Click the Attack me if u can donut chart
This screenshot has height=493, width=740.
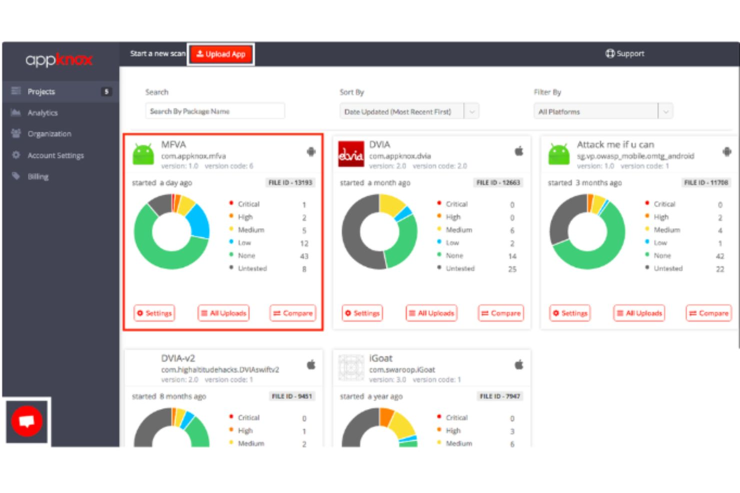pyautogui.click(x=587, y=232)
